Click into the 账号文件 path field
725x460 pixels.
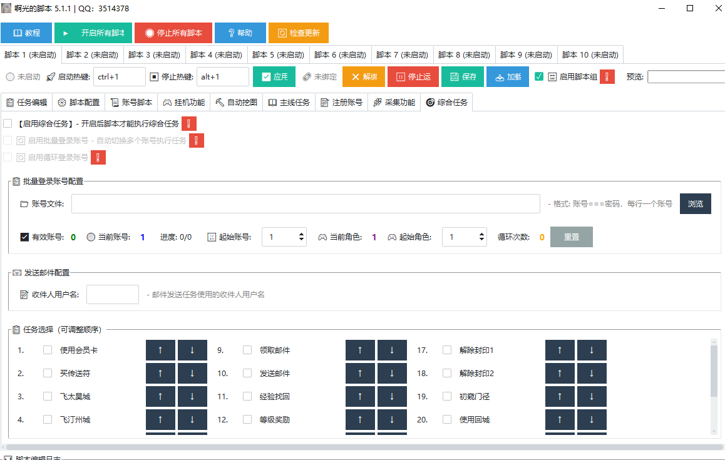[x=306, y=204]
